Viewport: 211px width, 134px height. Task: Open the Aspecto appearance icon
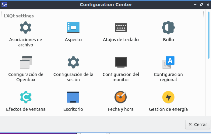[x=73, y=28]
